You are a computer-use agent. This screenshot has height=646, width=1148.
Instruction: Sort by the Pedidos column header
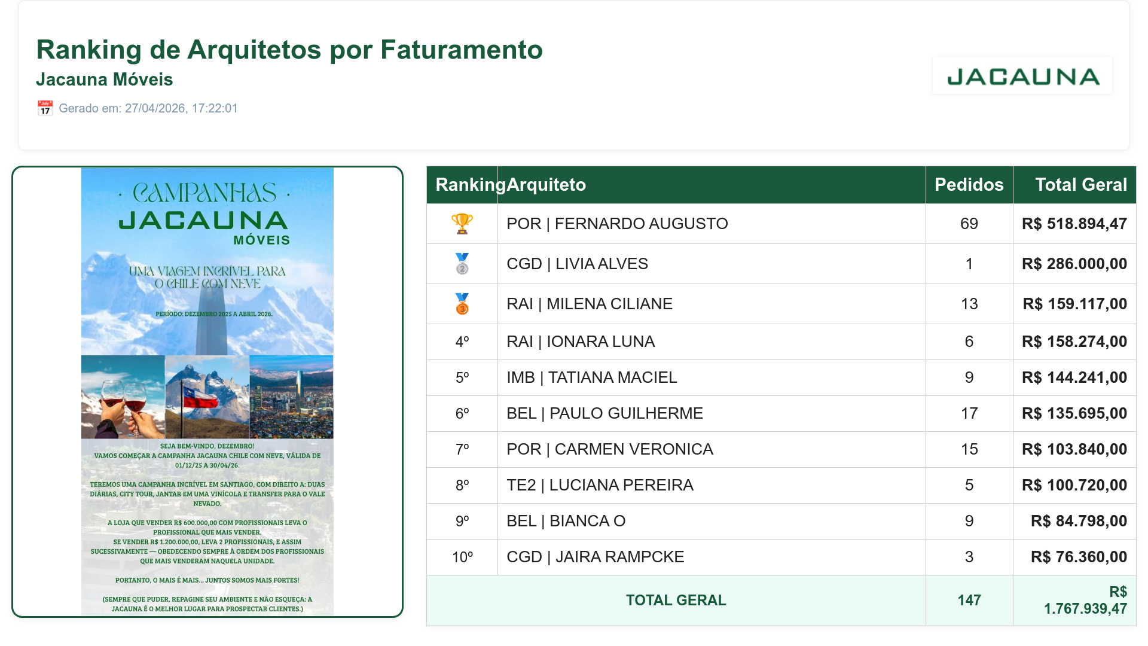969,185
